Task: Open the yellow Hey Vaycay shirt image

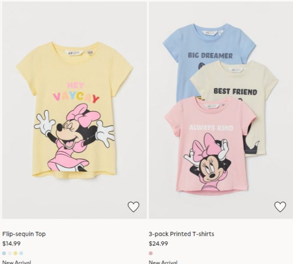Action: click(x=75, y=110)
